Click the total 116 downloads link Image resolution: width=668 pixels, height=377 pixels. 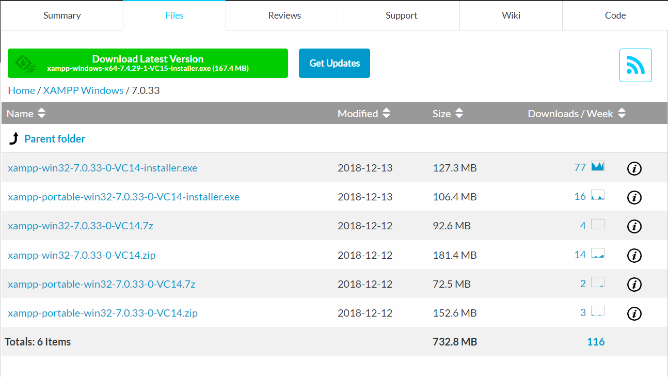(596, 342)
